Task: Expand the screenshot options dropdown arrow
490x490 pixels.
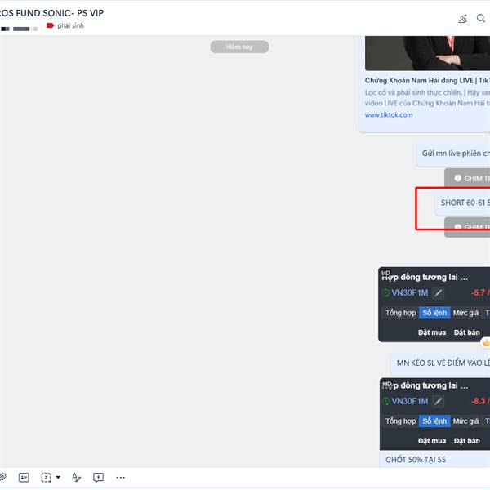Action: [58, 478]
